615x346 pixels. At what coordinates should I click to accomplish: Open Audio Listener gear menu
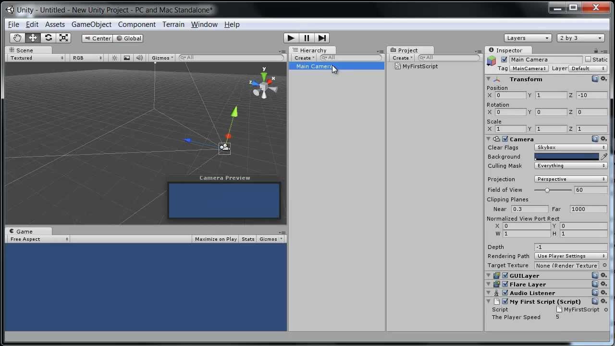[x=603, y=293]
